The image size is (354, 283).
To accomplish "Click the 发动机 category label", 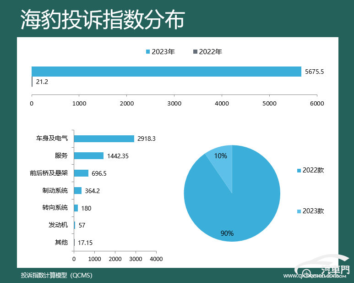I will click(58, 225).
